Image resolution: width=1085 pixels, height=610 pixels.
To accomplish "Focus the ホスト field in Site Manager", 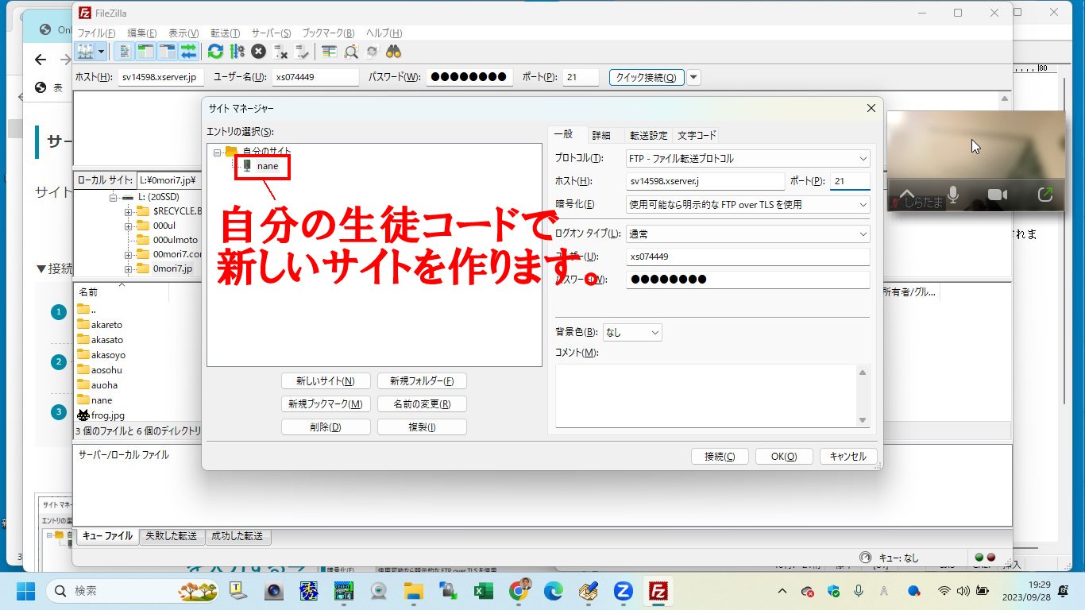I will click(x=705, y=181).
